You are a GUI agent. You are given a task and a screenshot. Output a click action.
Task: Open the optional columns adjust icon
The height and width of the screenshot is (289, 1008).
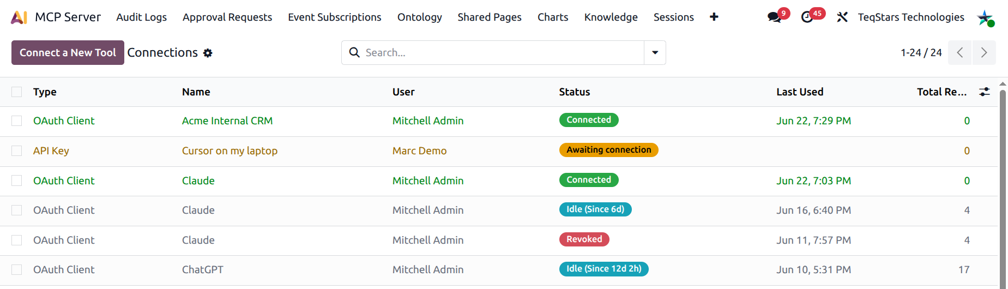tap(985, 92)
